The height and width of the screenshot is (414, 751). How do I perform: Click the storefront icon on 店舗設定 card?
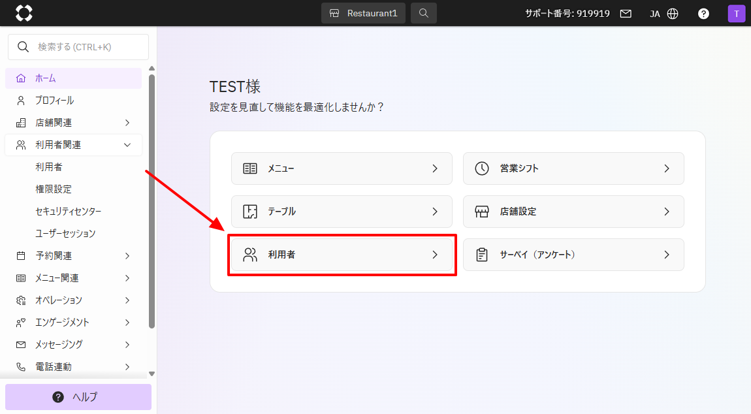click(482, 212)
